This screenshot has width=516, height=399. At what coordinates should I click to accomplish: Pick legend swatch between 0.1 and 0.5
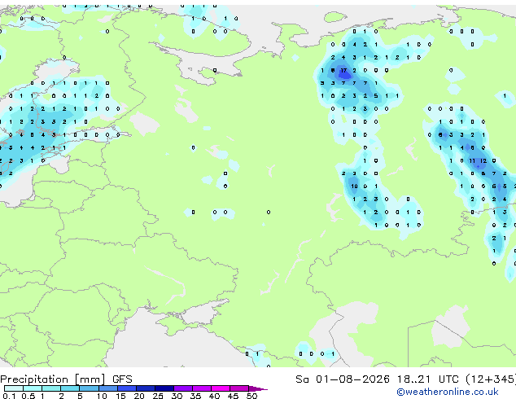(14, 388)
